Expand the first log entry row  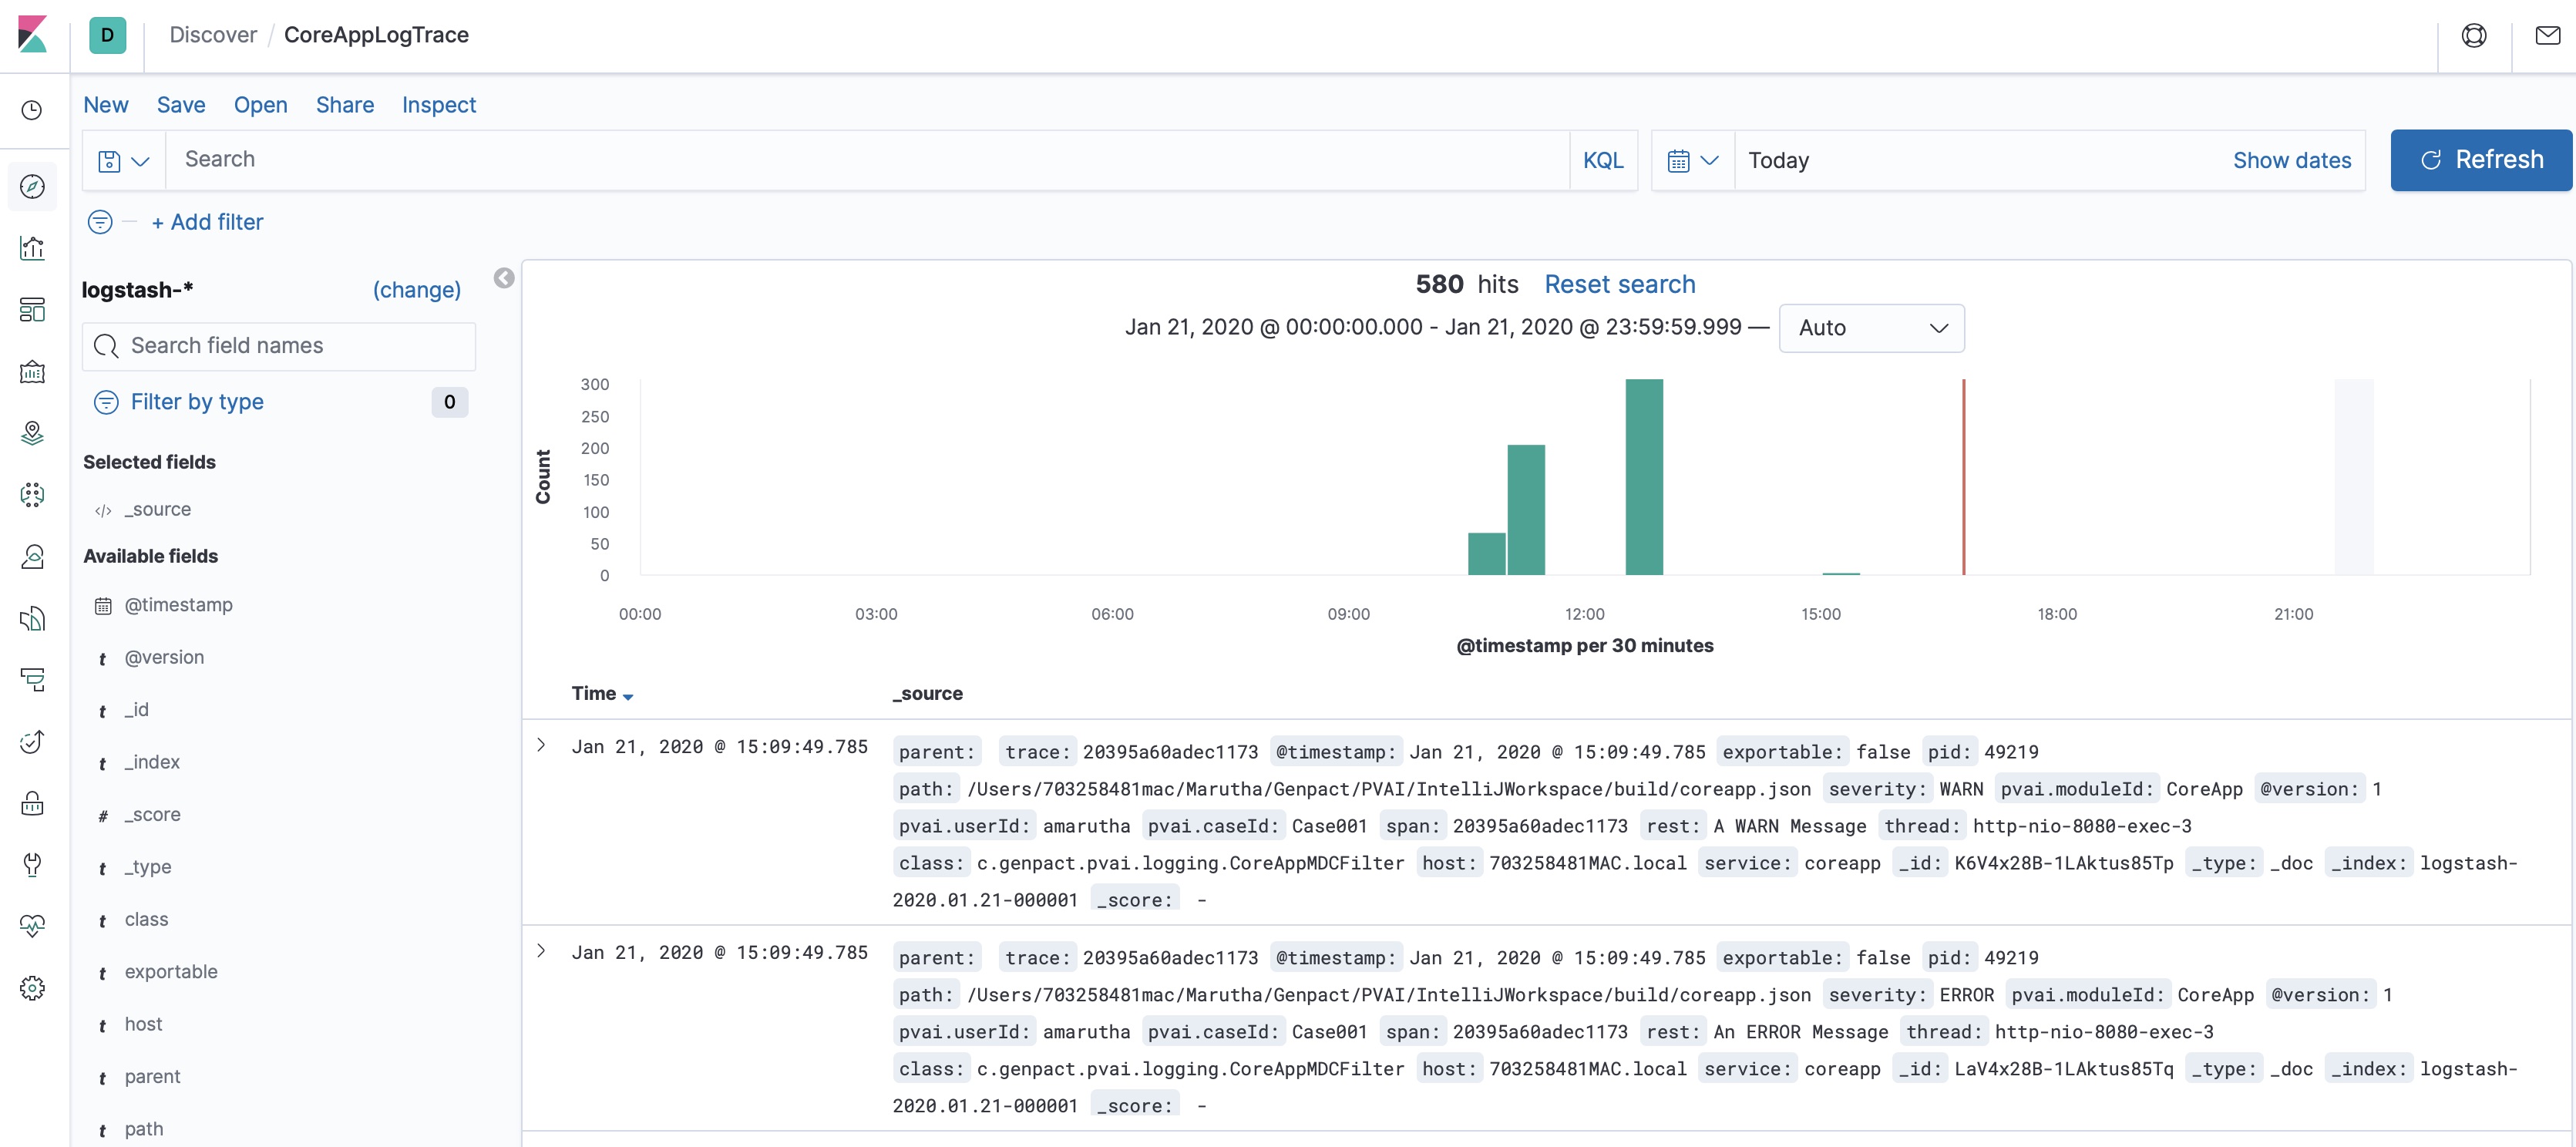pyautogui.click(x=540, y=745)
